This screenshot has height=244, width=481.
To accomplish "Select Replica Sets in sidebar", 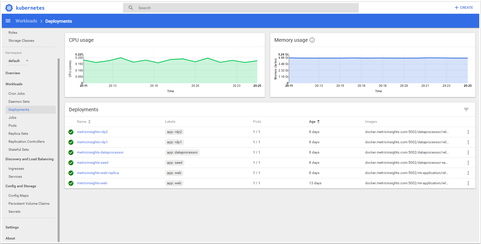I will pyautogui.click(x=18, y=133).
